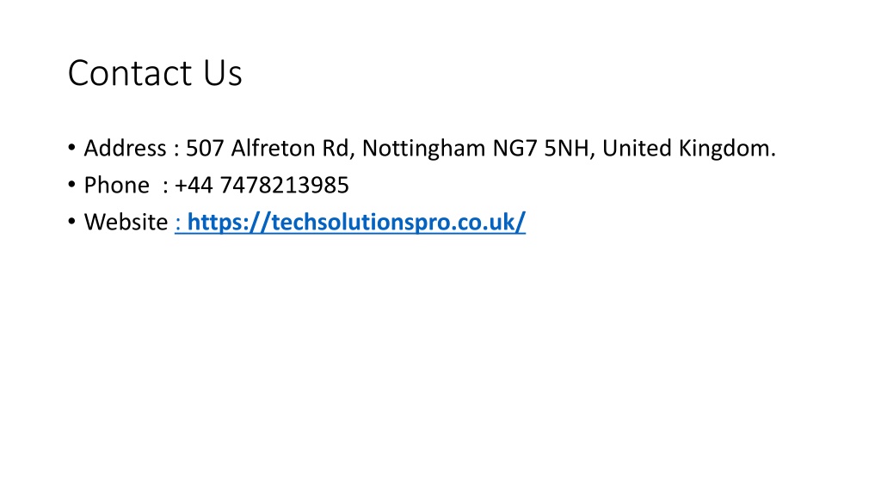The image size is (881, 495).
Task: Click the "Contact Us" slide title
Action: pyautogui.click(x=155, y=73)
